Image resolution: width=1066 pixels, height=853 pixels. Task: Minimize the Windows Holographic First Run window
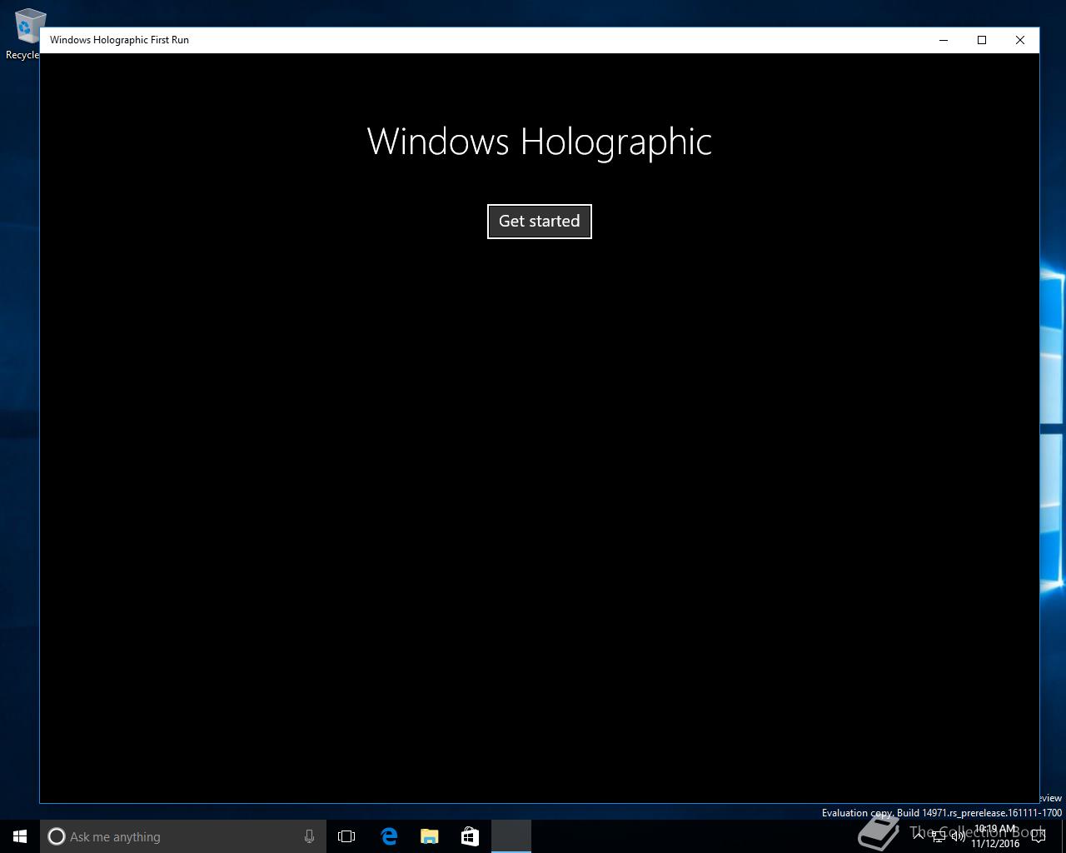(x=944, y=40)
